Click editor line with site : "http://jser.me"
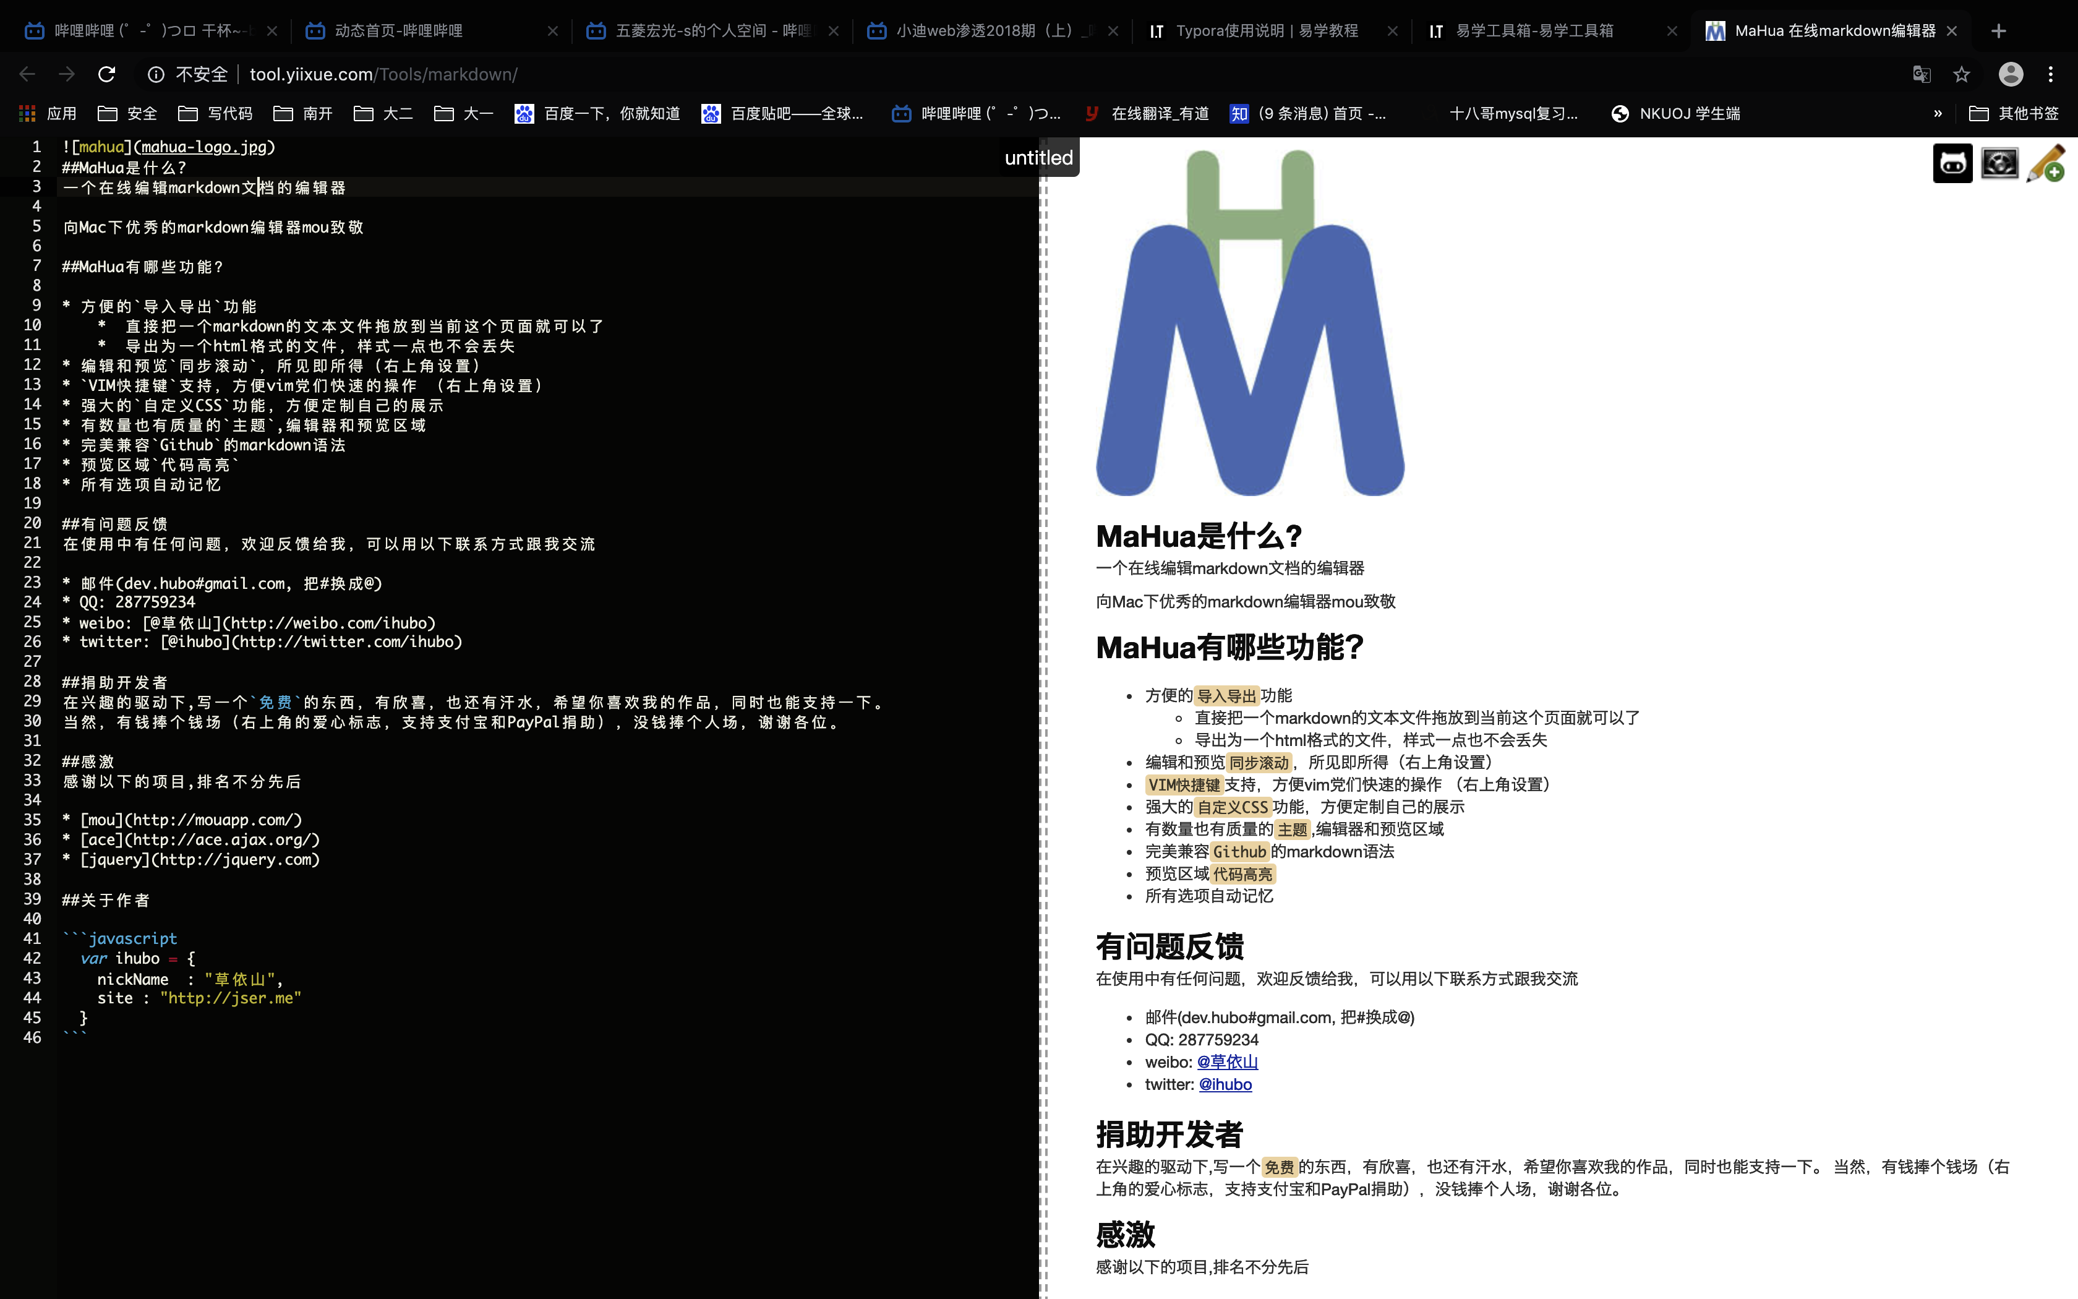The image size is (2078, 1299). [x=199, y=998]
